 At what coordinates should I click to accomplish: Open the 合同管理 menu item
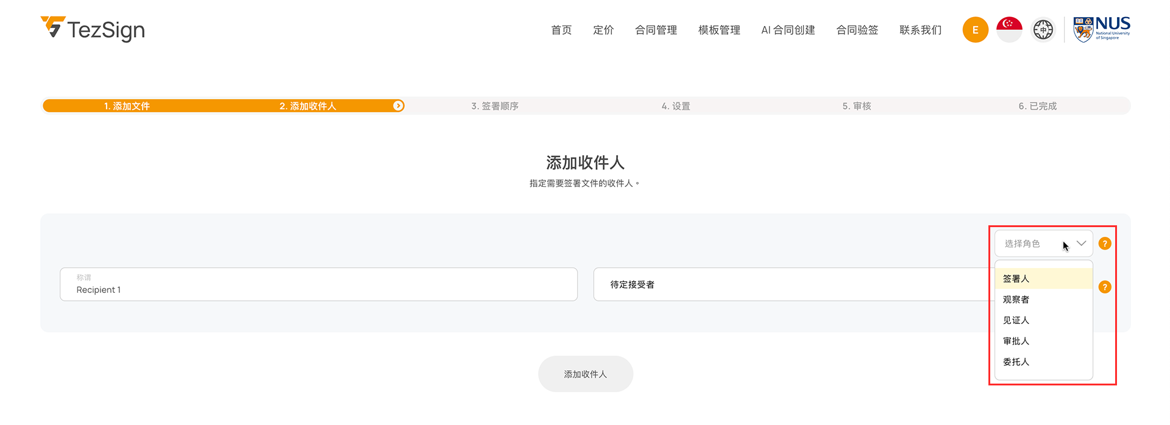pyautogui.click(x=656, y=30)
